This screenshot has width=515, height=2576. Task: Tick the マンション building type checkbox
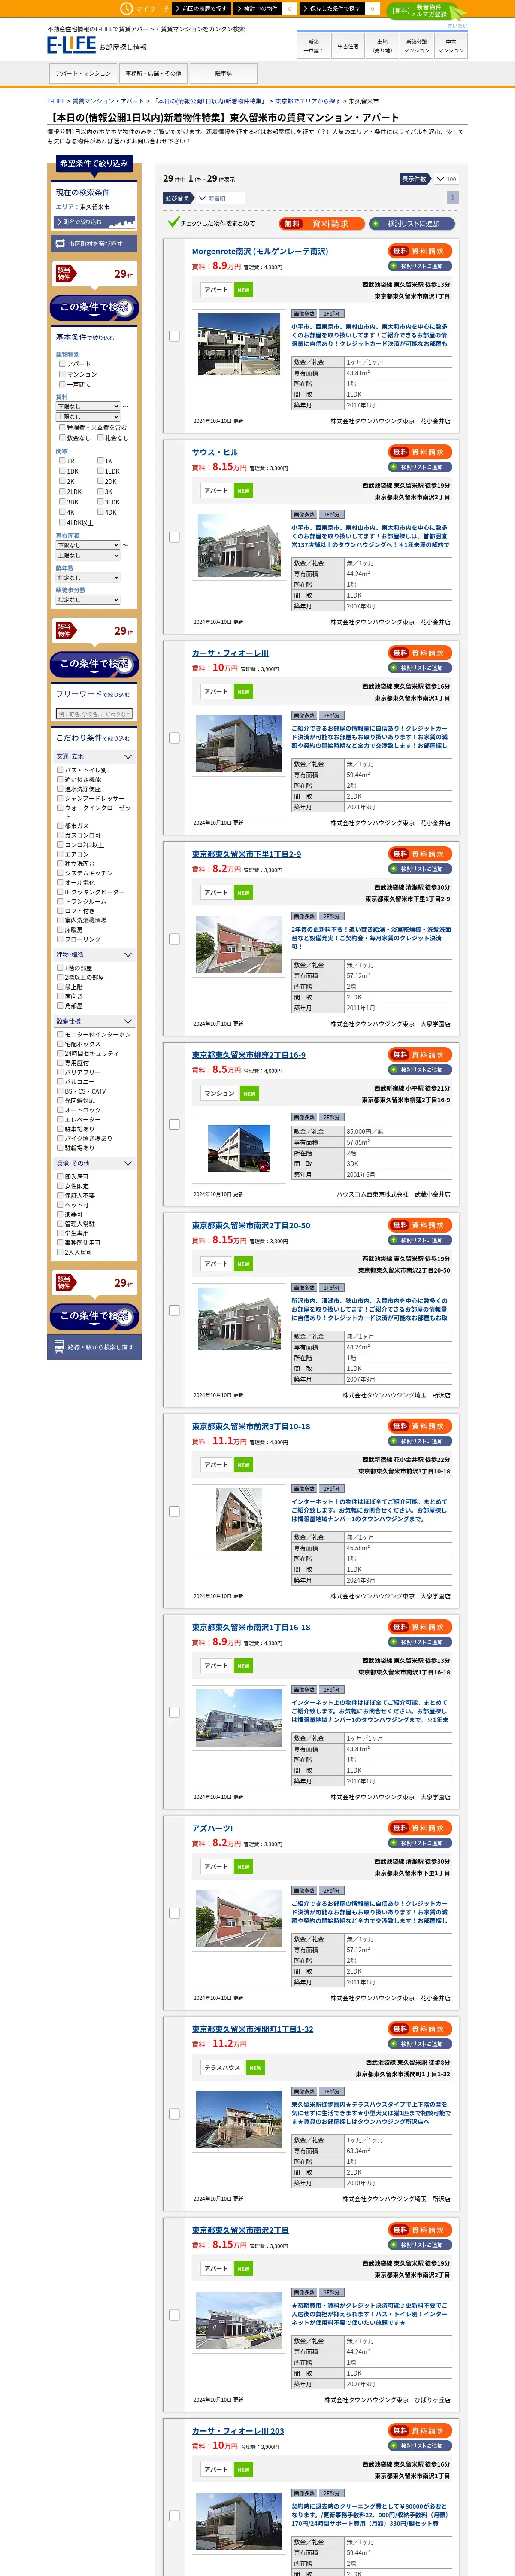pos(61,374)
